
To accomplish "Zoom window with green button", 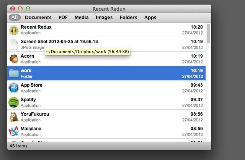I will (28, 9).
